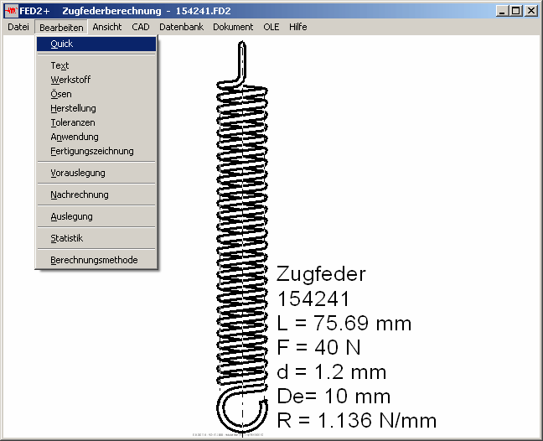This screenshot has width=543, height=441.
Task: Open the Dokument menu
Action: pos(233,27)
